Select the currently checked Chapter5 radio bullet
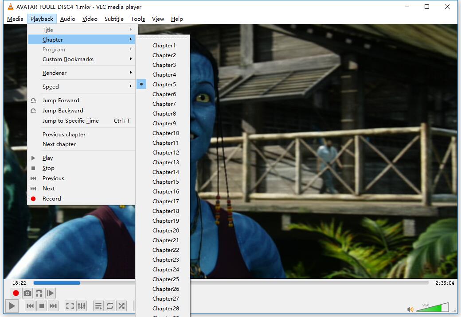 (141, 84)
